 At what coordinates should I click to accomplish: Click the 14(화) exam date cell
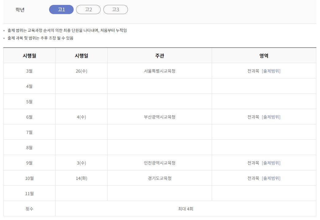81,178
